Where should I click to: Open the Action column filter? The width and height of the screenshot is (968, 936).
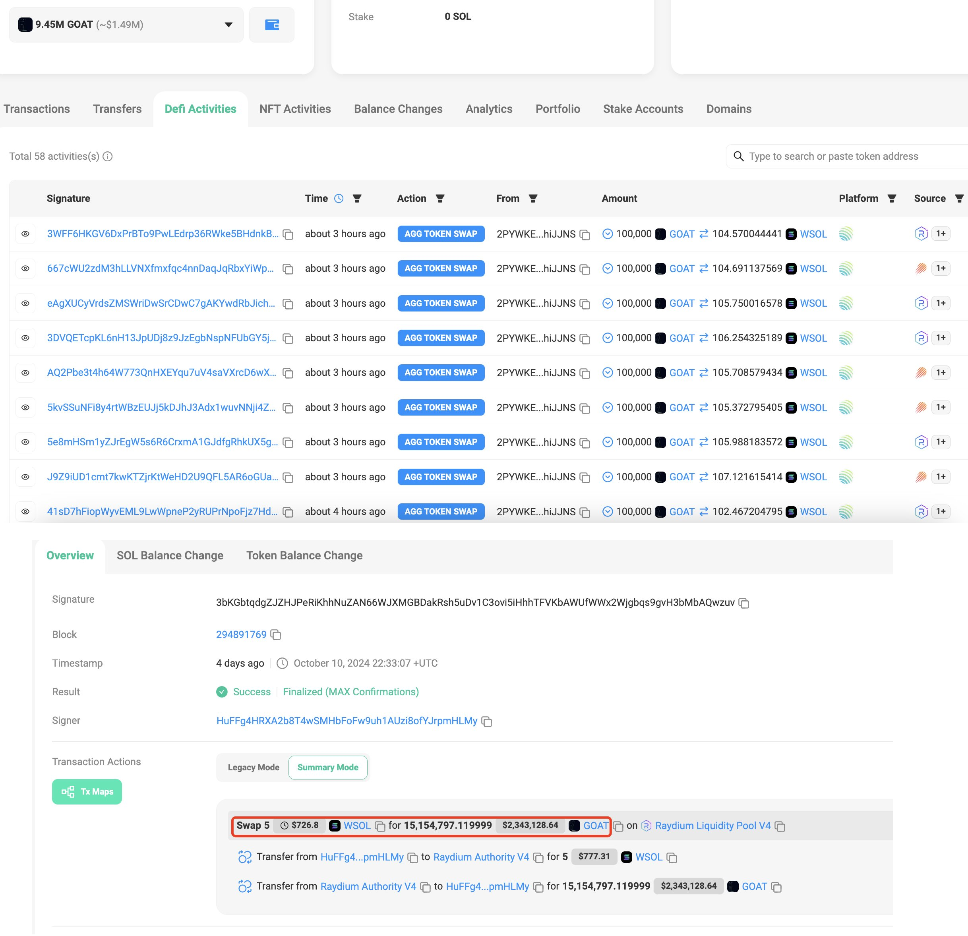coord(440,199)
